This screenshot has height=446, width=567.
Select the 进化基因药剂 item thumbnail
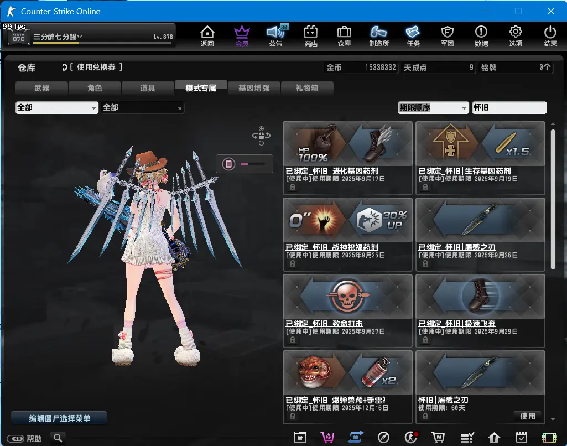(x=347, y=144)
